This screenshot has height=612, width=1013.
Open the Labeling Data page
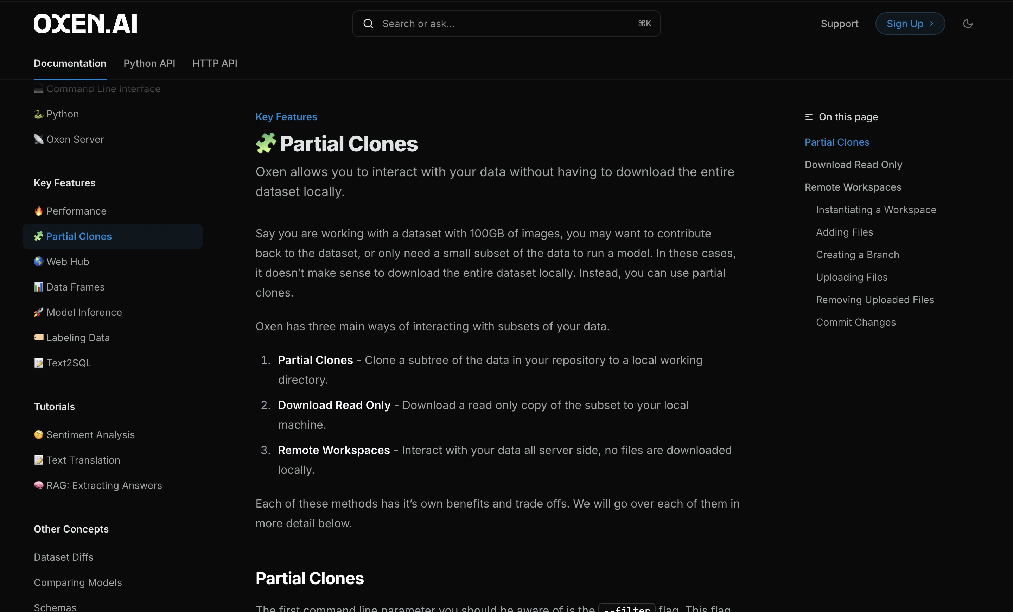pos(78,337)
